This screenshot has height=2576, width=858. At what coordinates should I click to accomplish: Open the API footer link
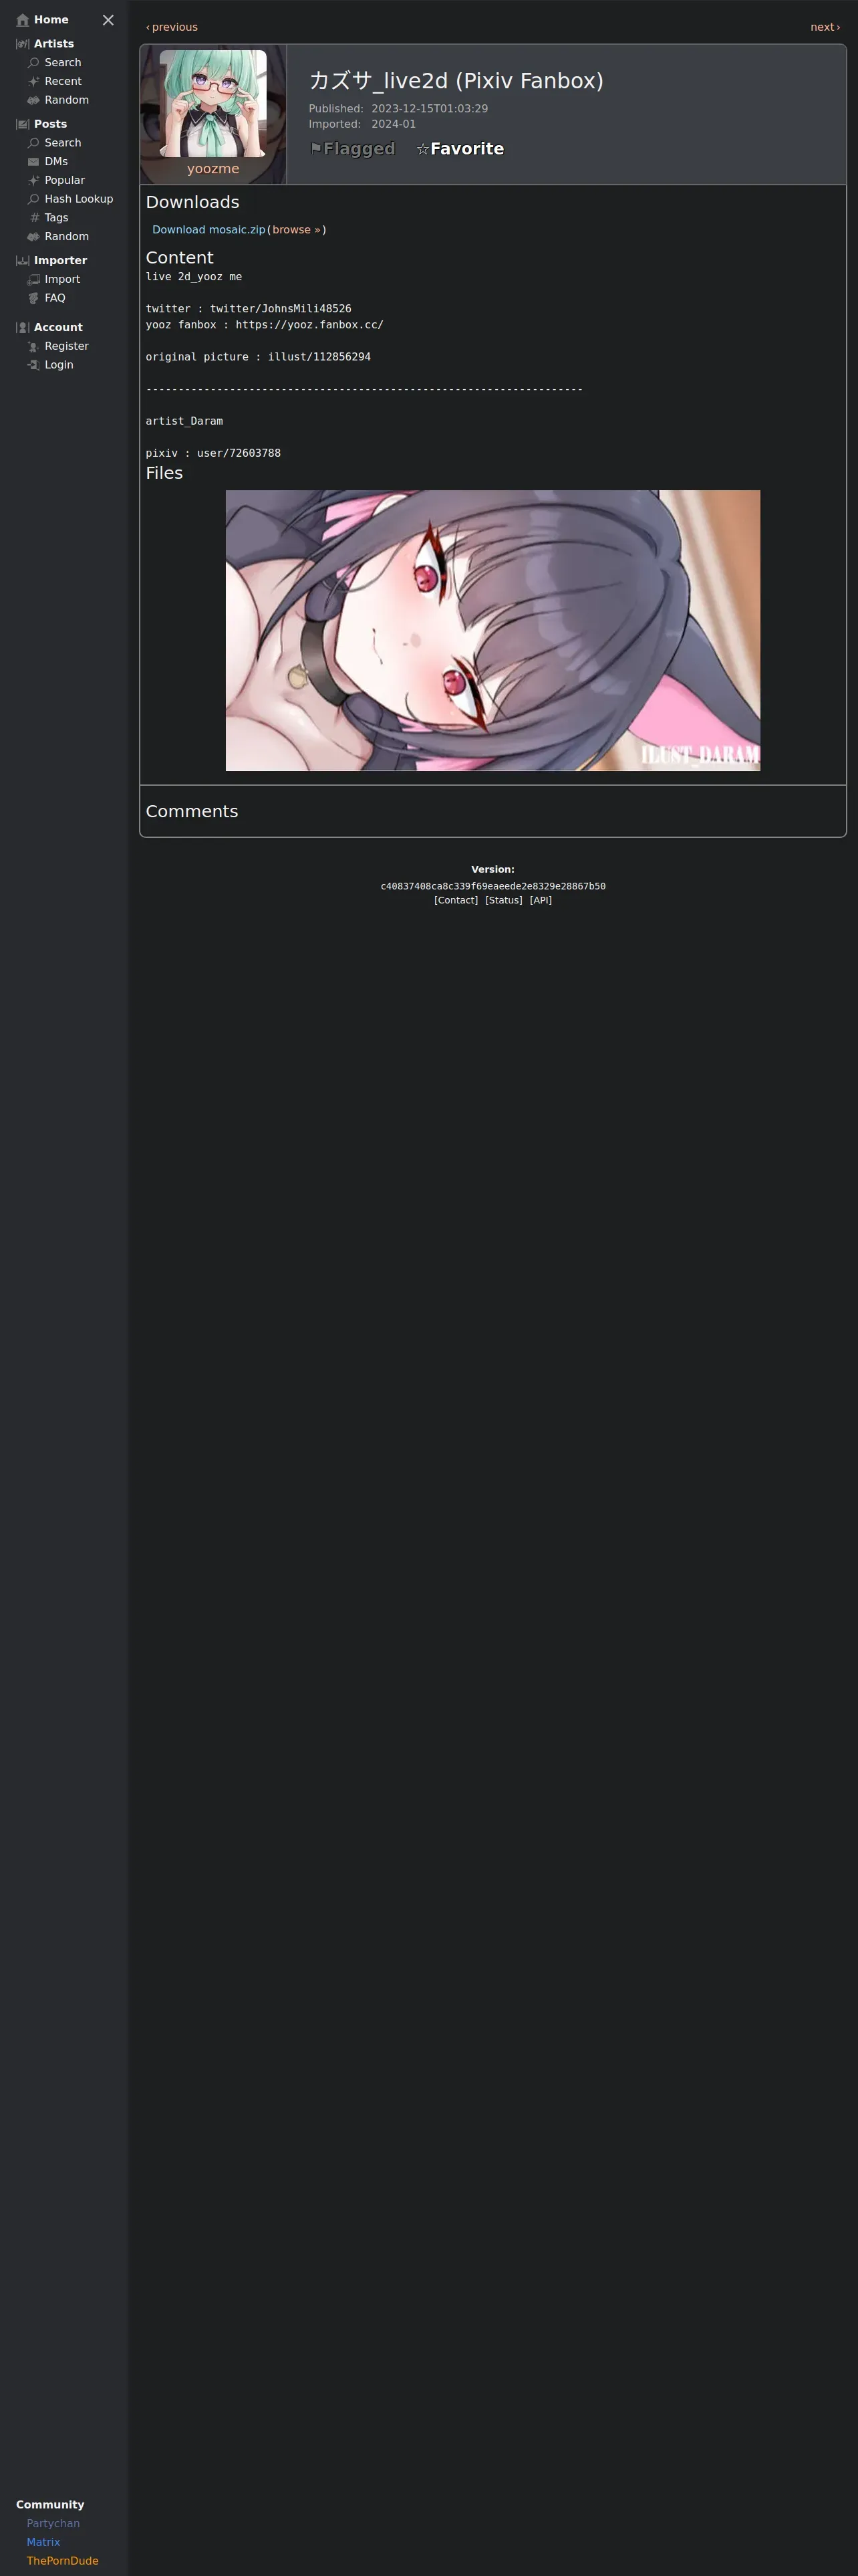coord(541,900)
